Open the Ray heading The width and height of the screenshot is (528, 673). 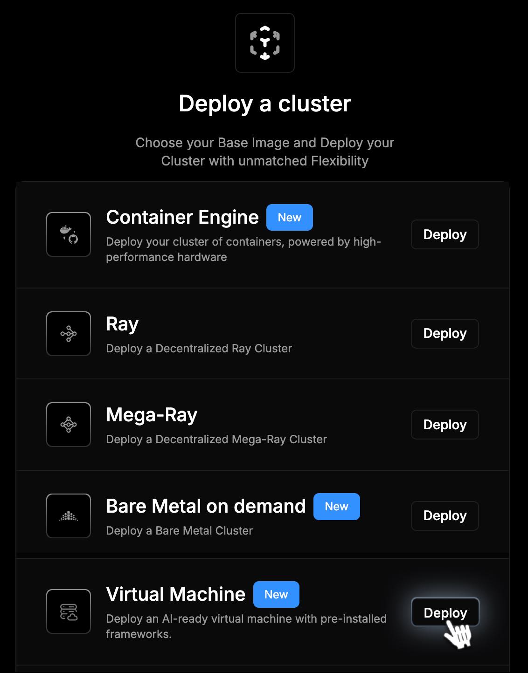point(122,324)
